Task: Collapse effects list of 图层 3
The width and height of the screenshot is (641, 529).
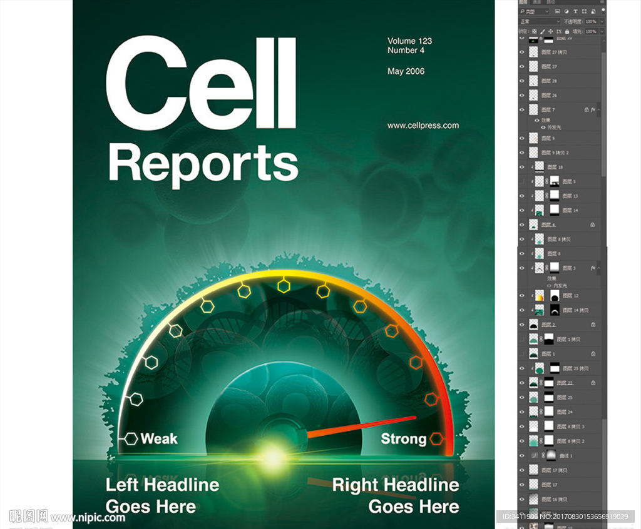Action: pos(599,268)
